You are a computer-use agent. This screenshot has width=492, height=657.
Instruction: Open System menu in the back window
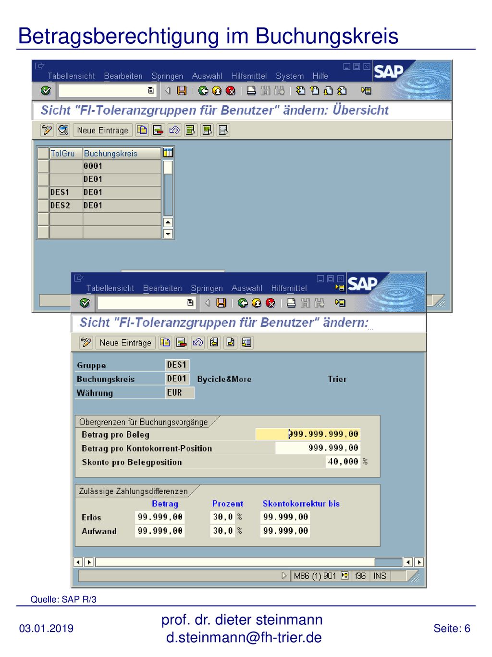290,76
